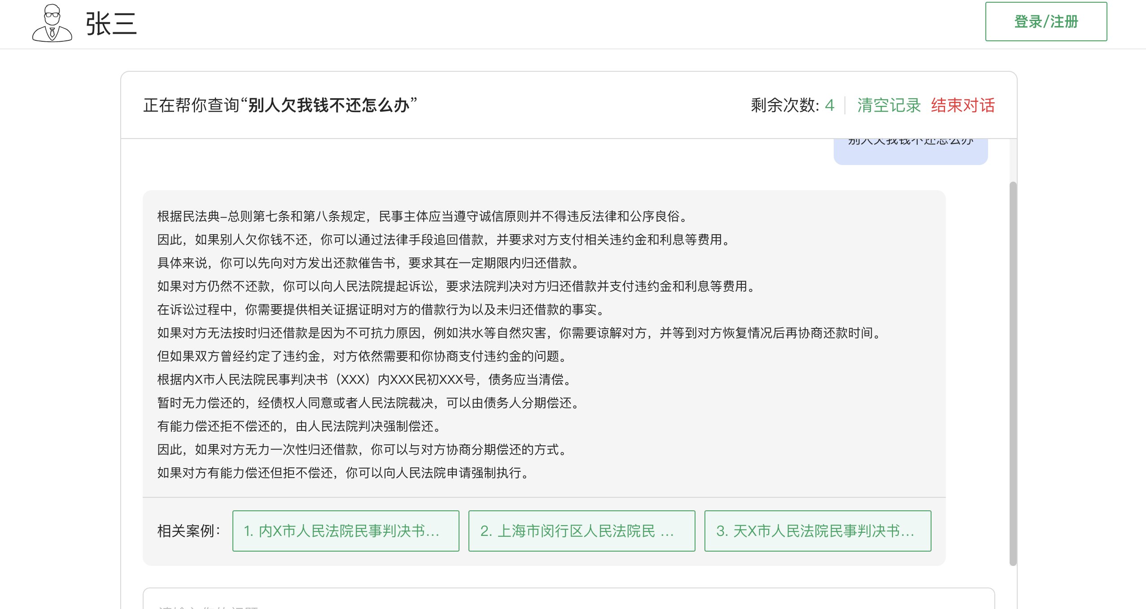
Task: Click the line mentioning 还款催告书
Action: pos(368,263)
